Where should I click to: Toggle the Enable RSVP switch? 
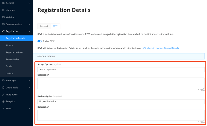(40, 41)
